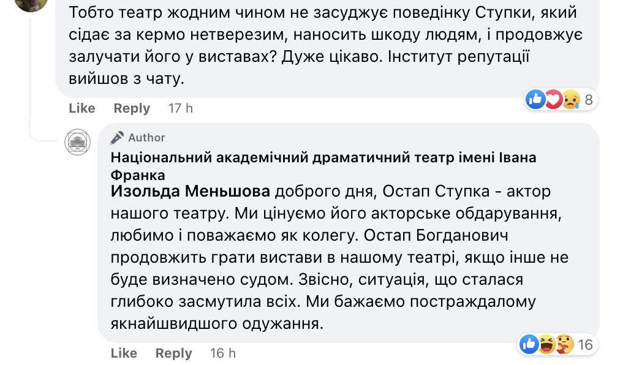This screenshot has width=631, height=365.
Task: Click the laughing reaction icon on the theatre reply
Action: pyautogui.click(x=547, y=344)
